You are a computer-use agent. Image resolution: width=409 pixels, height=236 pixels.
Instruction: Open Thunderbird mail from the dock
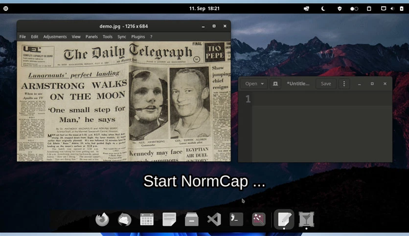(124, 219)
